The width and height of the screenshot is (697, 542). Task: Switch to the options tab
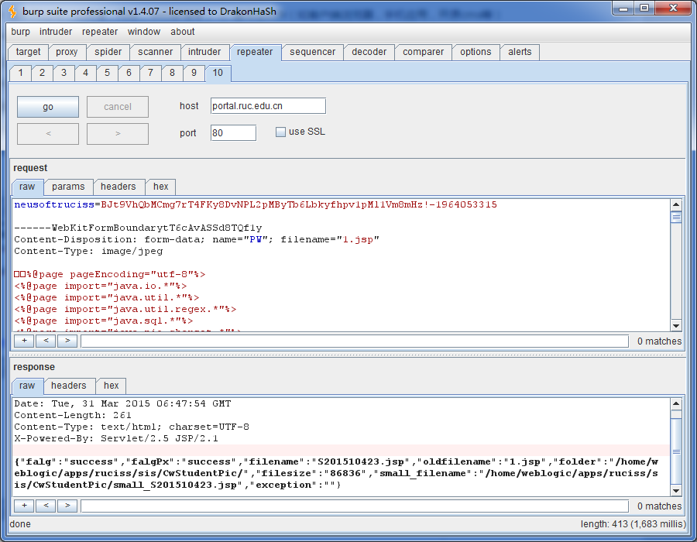476,52
